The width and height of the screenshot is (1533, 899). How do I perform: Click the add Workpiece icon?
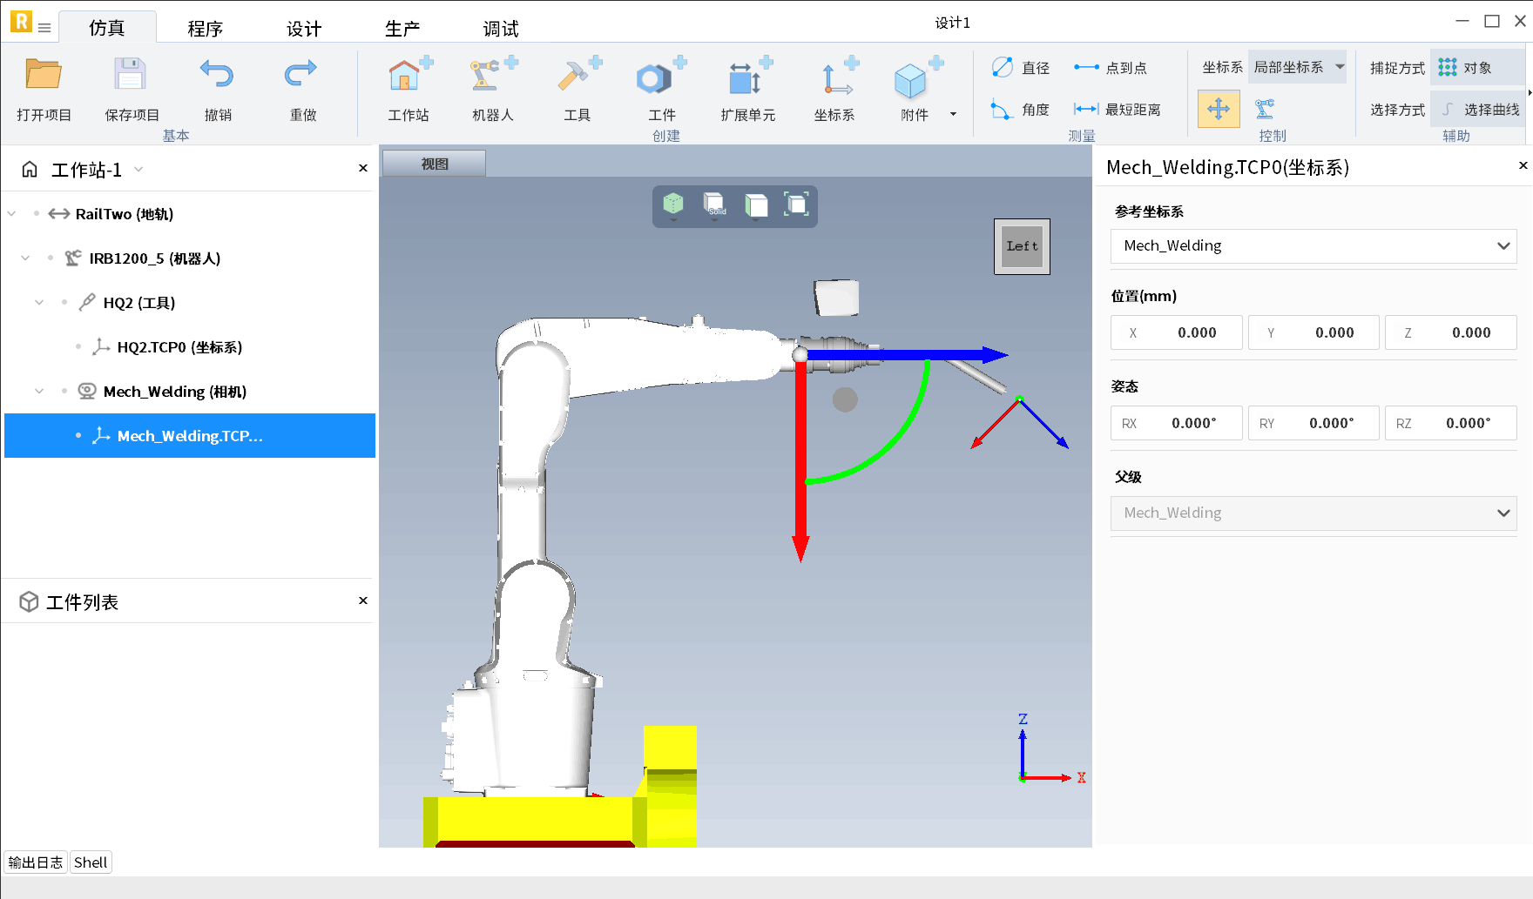coord(661,77)
